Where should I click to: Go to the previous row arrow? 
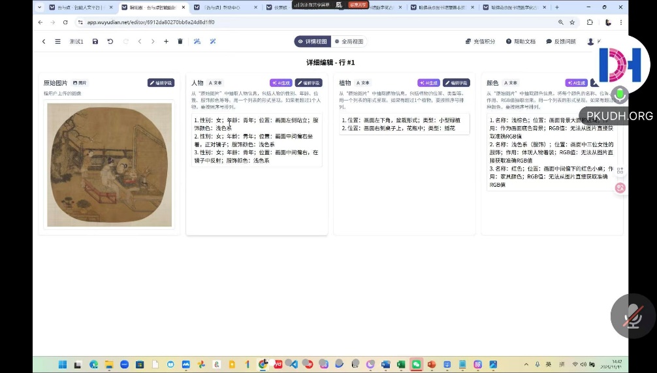pyautogui.click(x=139, y=41)
